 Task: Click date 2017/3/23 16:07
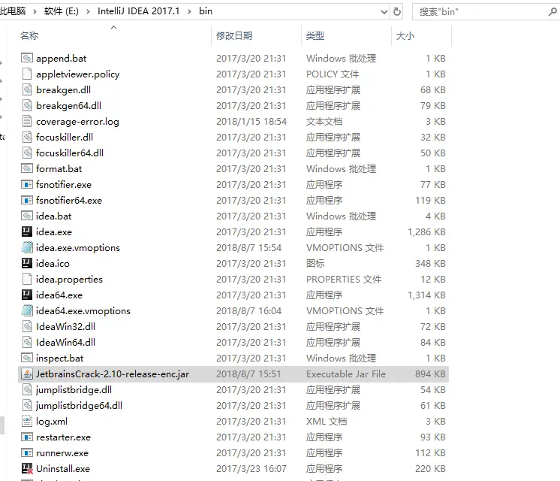point(251,468)
